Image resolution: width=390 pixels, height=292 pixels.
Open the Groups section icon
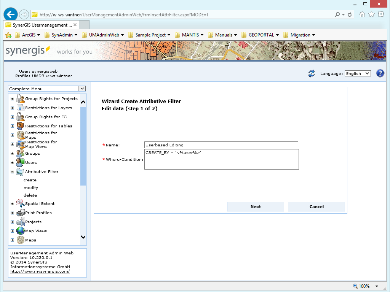(x=19, y=154)
